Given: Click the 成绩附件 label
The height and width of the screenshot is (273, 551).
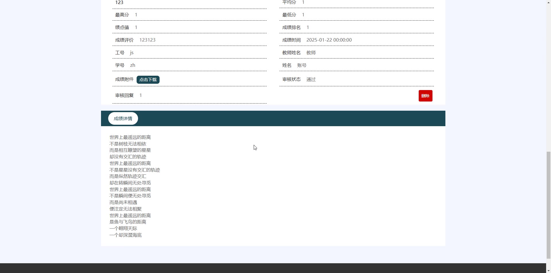Looking at the screenshot, I should pyautogui.click(x=125, y=79).
